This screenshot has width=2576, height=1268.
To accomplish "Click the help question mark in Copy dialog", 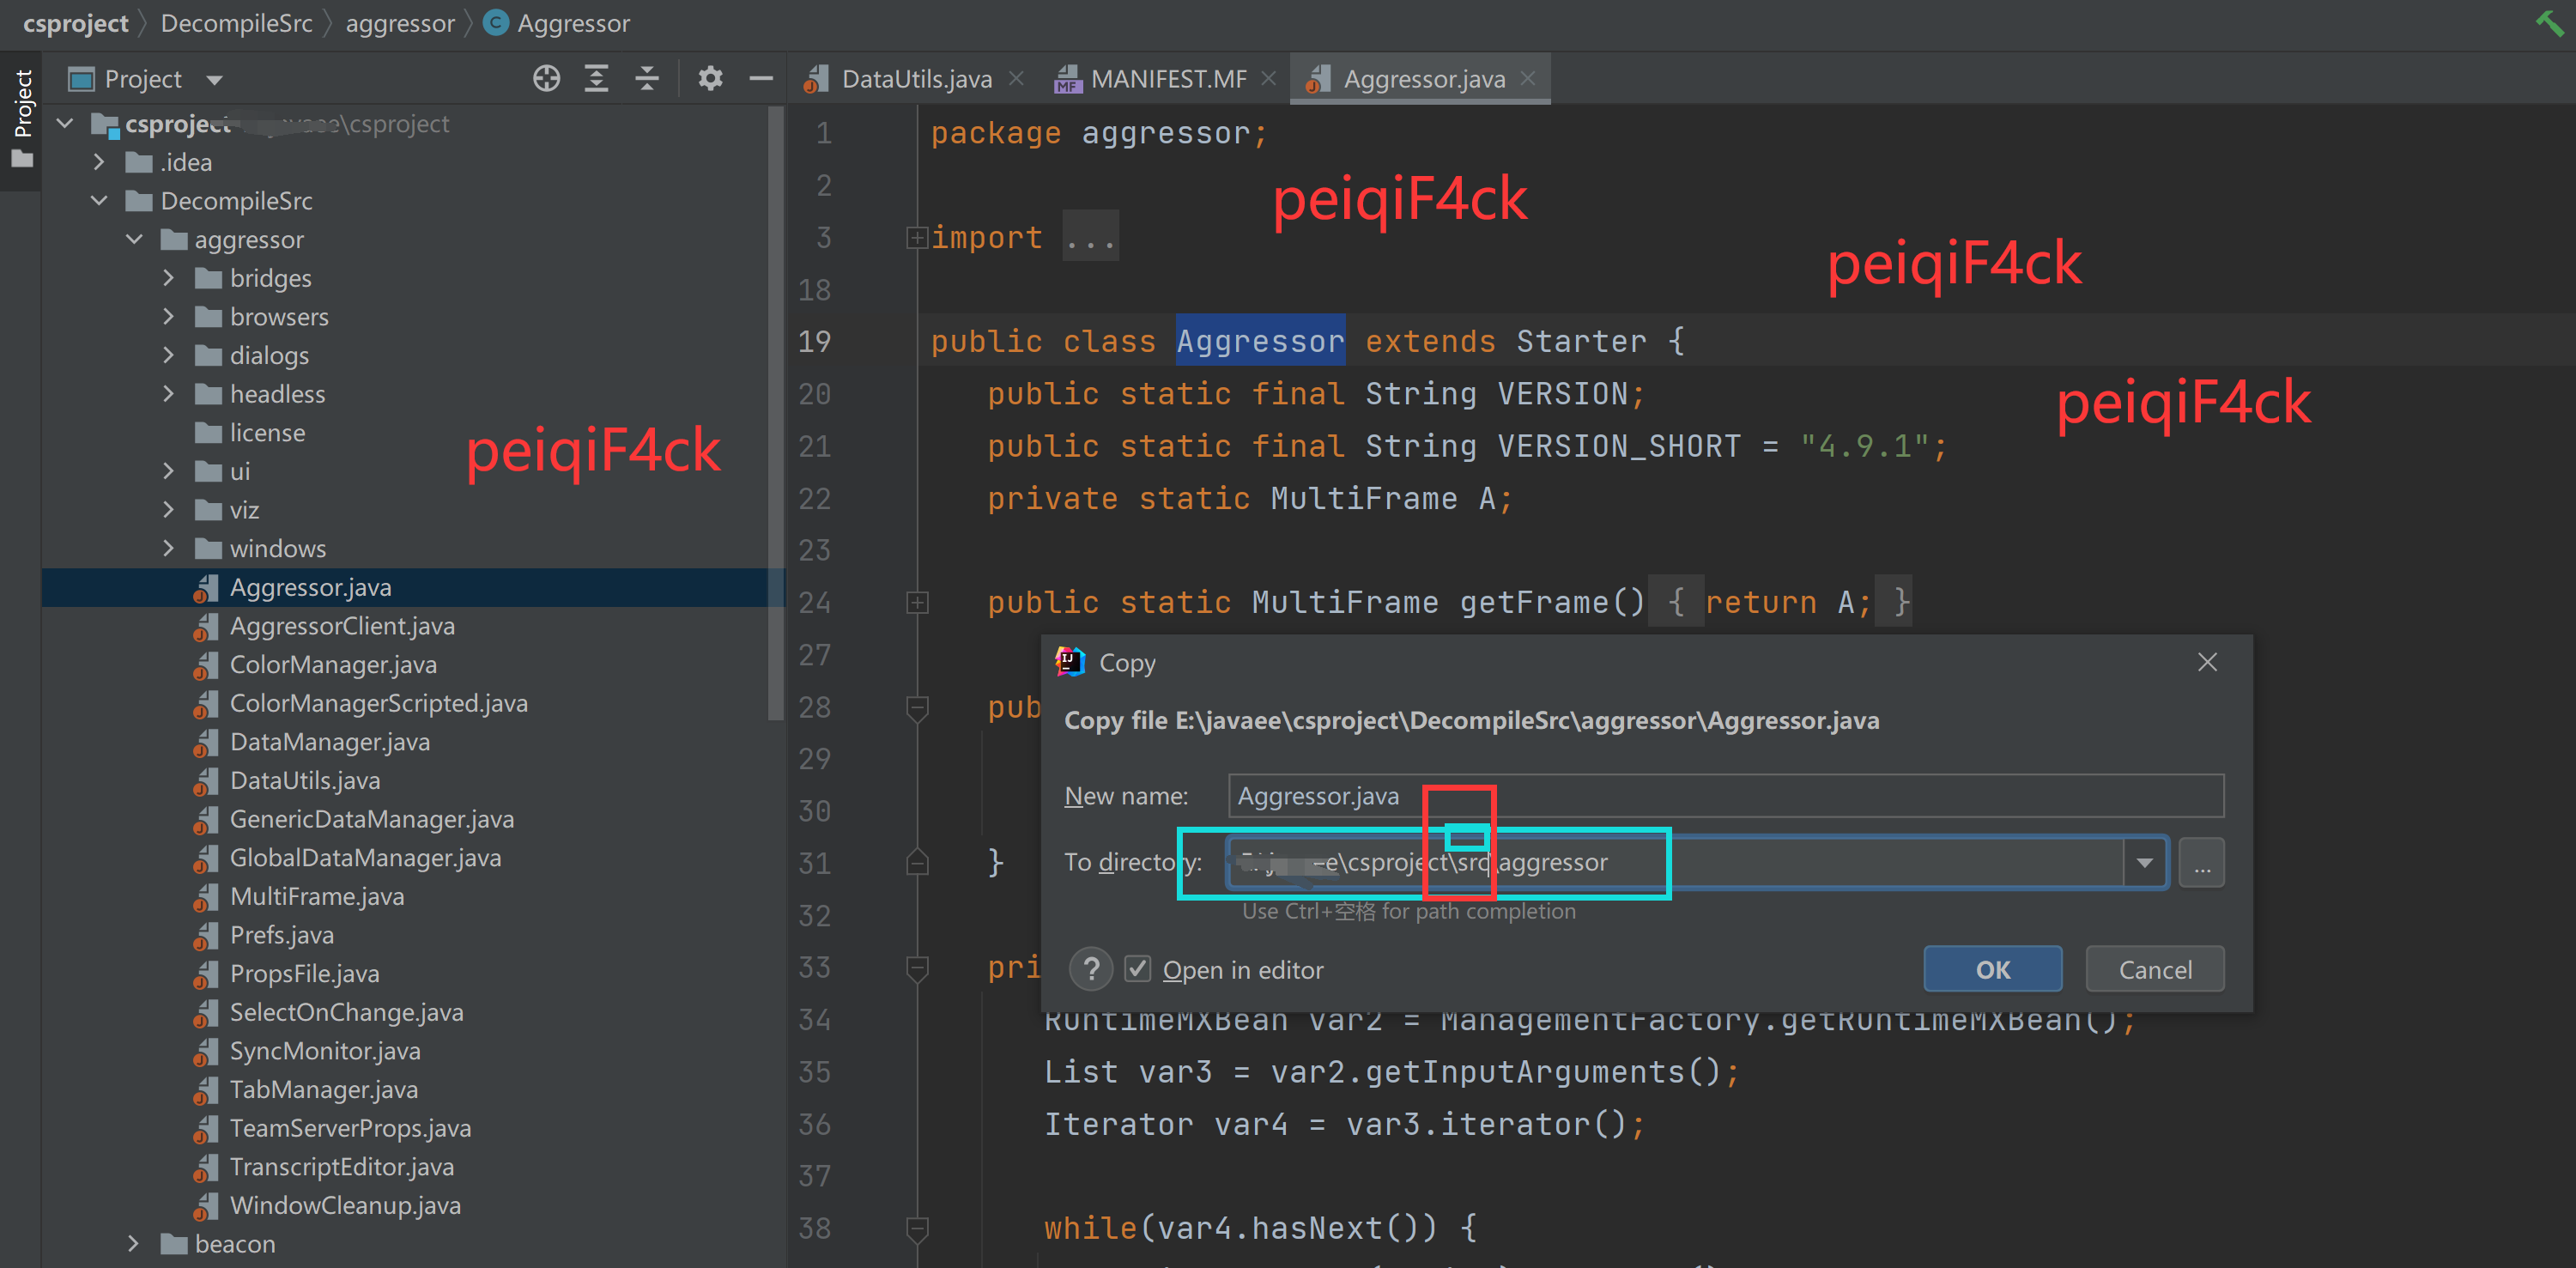I will [1091, 969].
